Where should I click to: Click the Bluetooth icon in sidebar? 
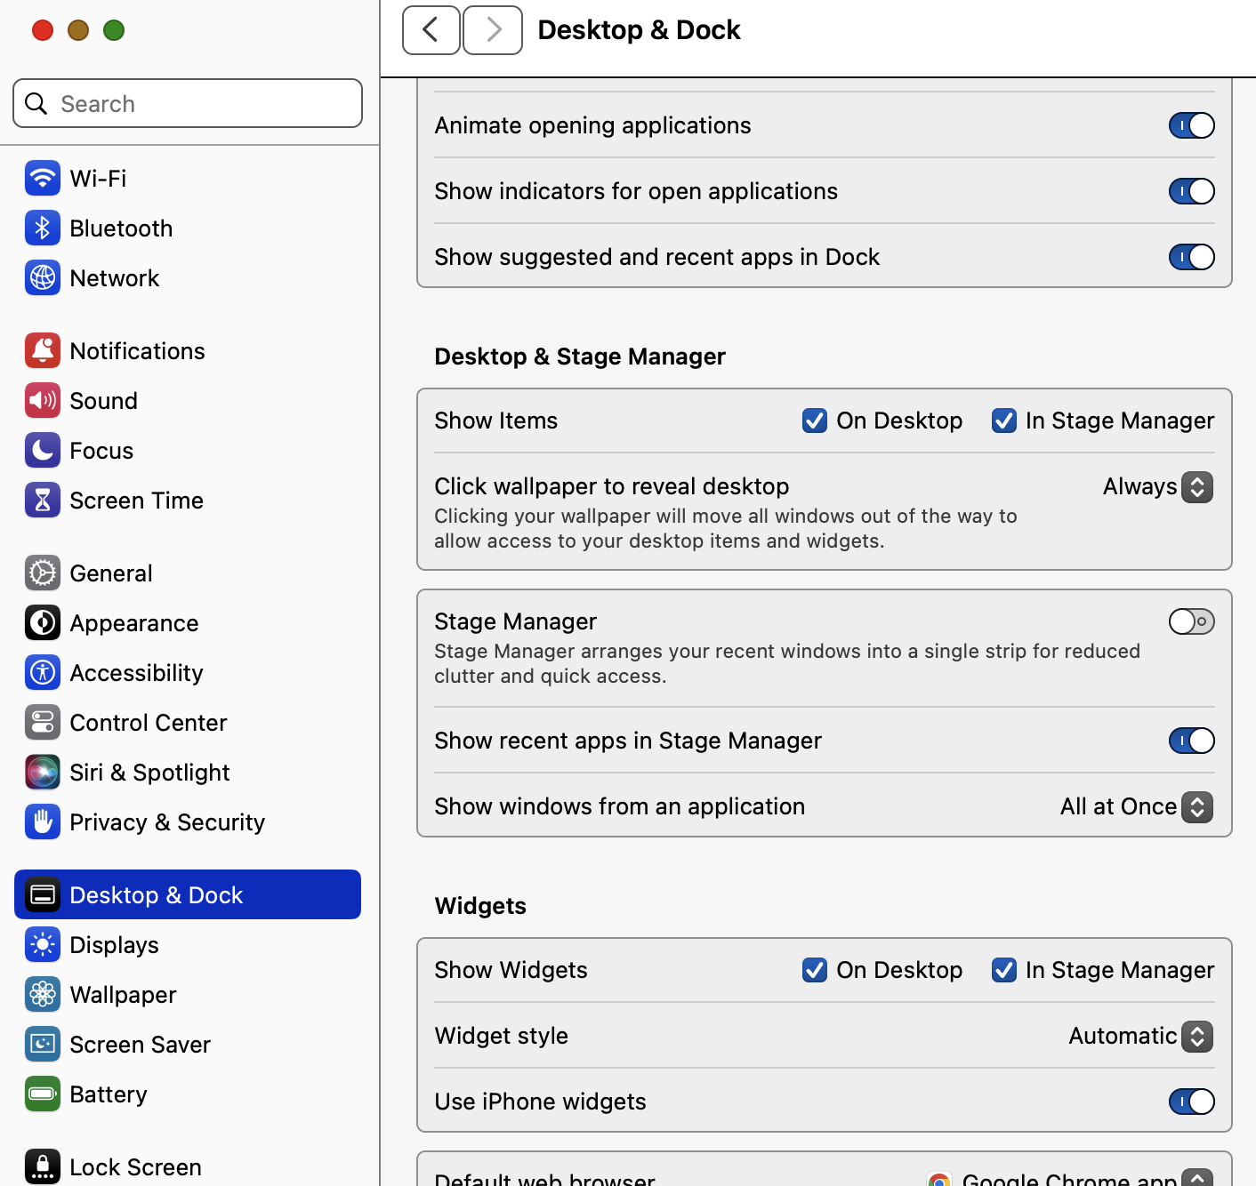click(43, 228)
